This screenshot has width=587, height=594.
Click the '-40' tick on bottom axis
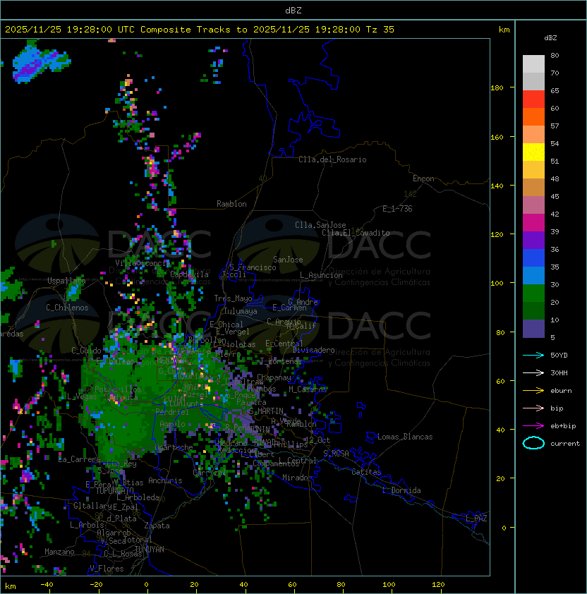47,585
